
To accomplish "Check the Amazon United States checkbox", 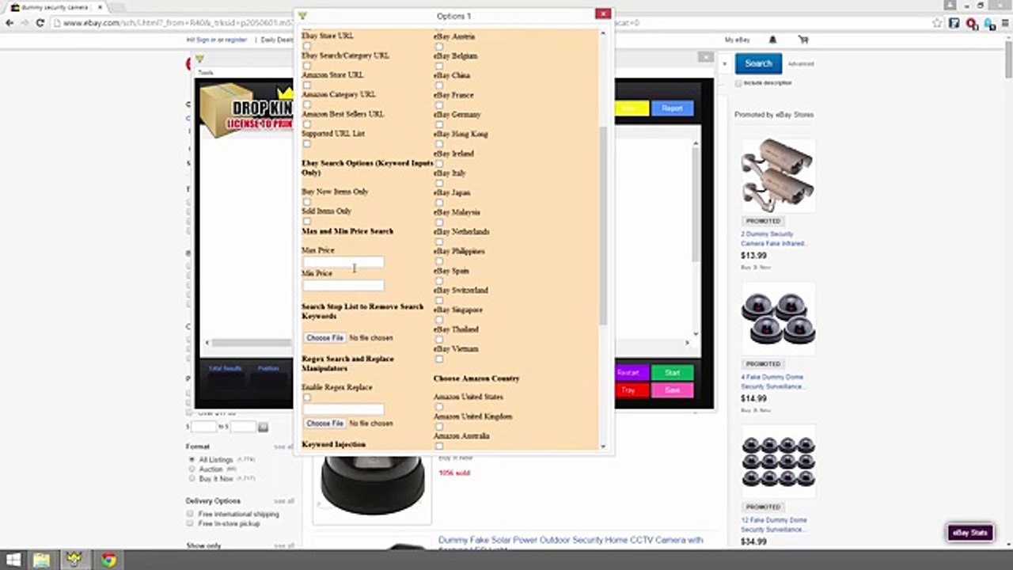I will point(439,407).
